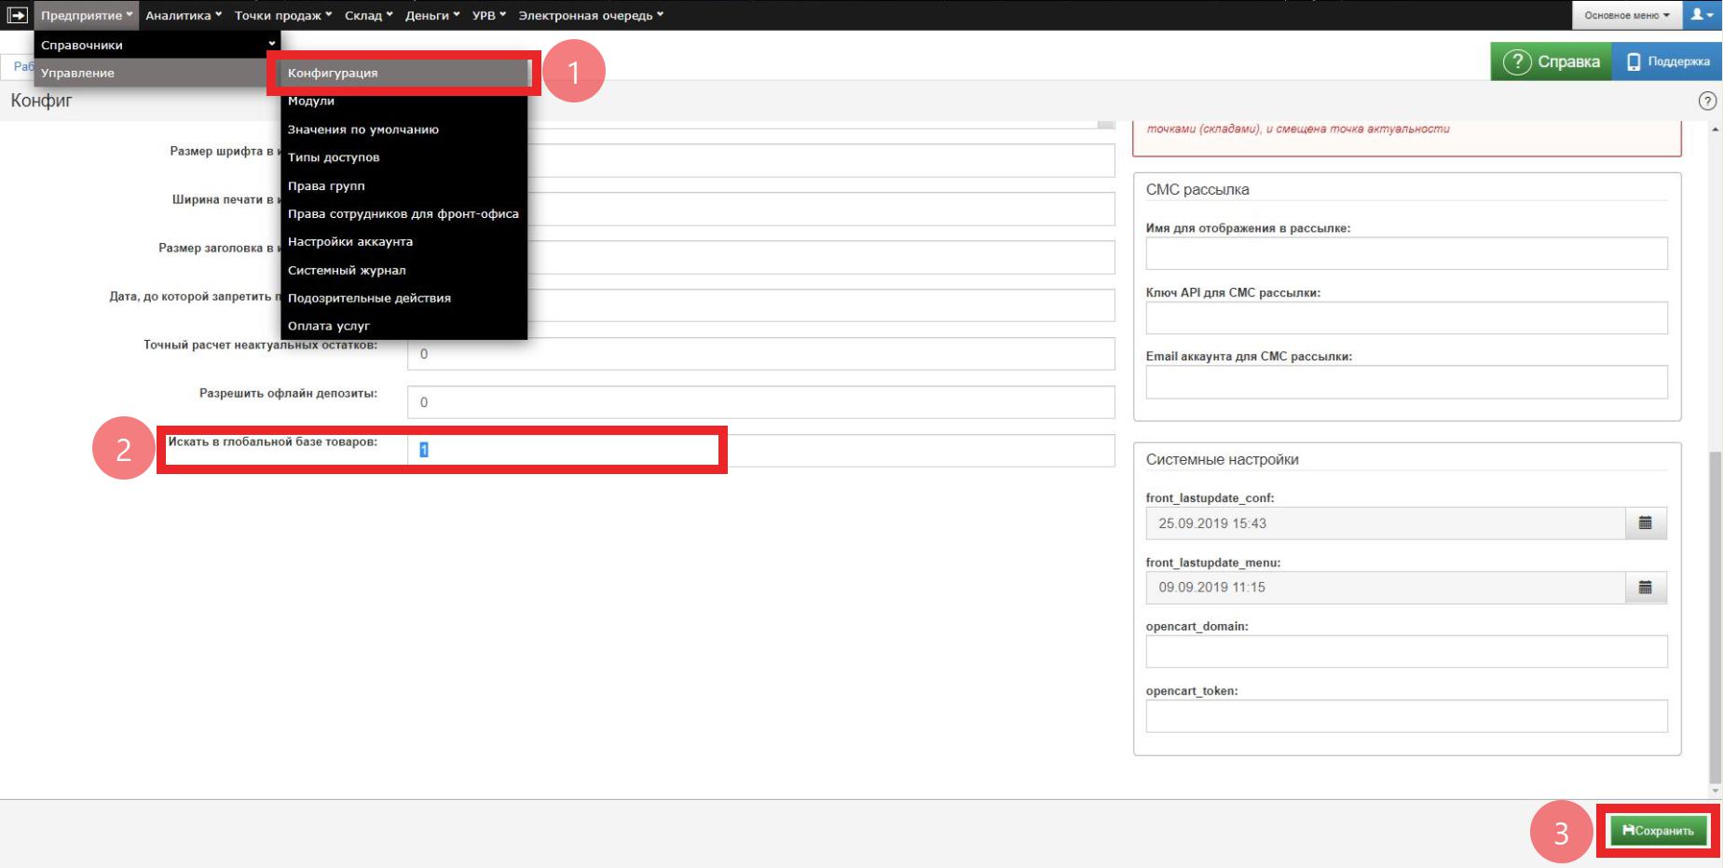1723x868 pixels.
Task: Open the user profile icon menu
Action: pyautogui.click(x=1702, y=15)
